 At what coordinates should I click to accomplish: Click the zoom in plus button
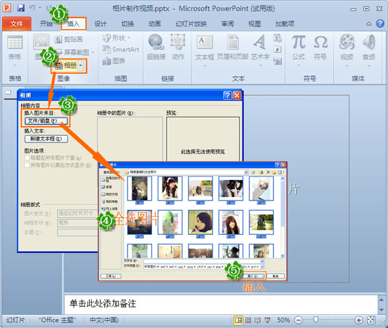(358, 320)
